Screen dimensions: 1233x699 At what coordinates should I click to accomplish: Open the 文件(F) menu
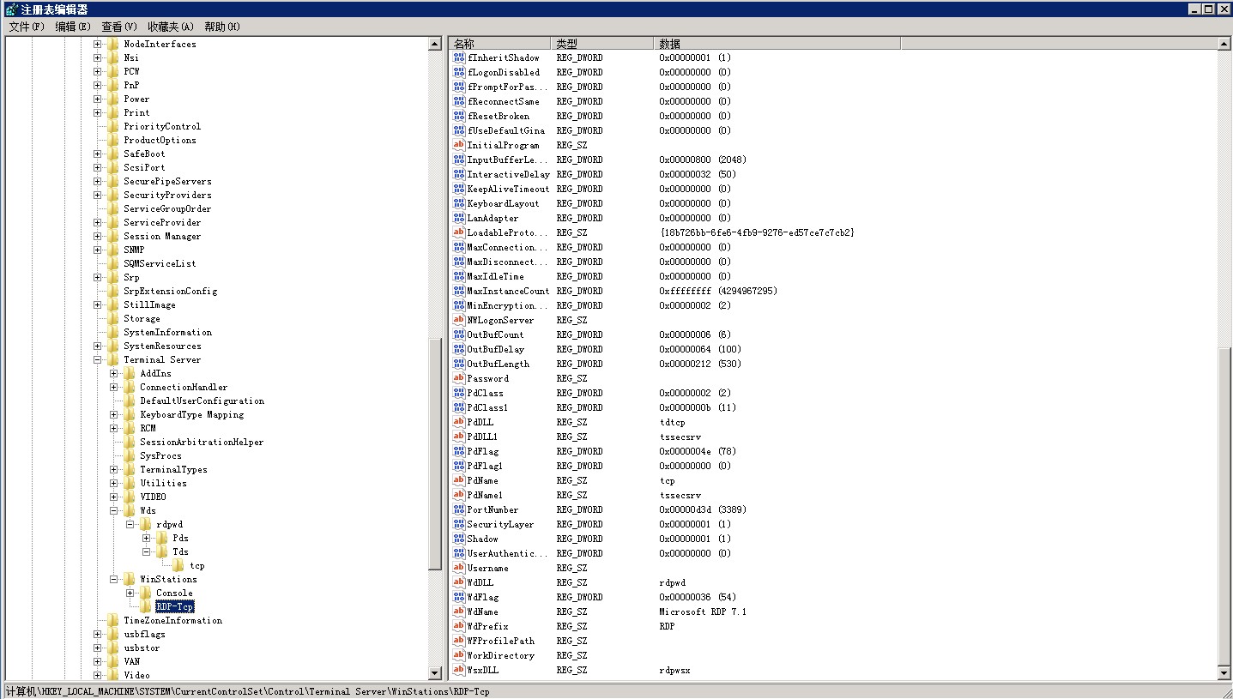[26, 27]
